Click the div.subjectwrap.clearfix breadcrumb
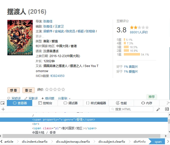 [x=73, y=142]
